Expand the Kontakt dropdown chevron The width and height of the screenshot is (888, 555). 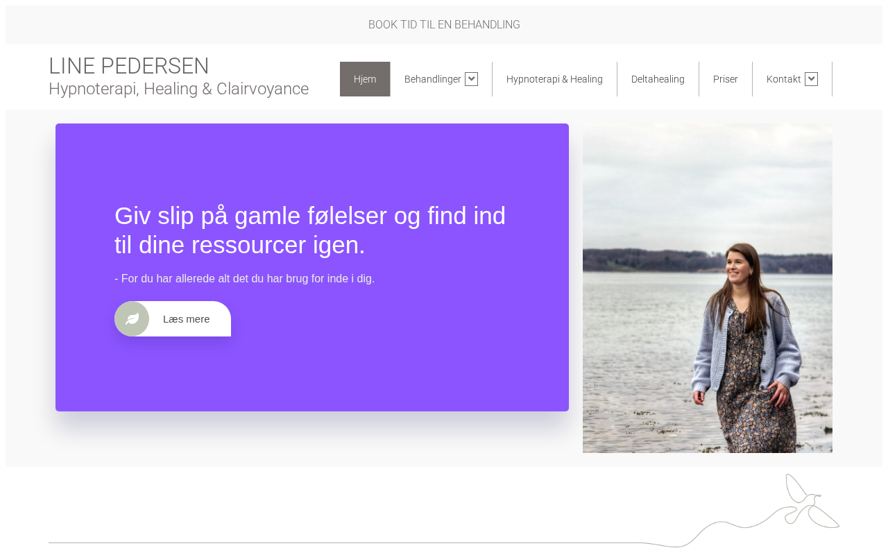point(811,79)
